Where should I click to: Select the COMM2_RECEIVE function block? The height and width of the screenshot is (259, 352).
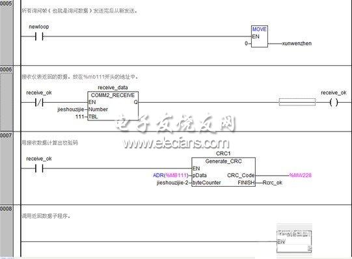click(113, 106)
